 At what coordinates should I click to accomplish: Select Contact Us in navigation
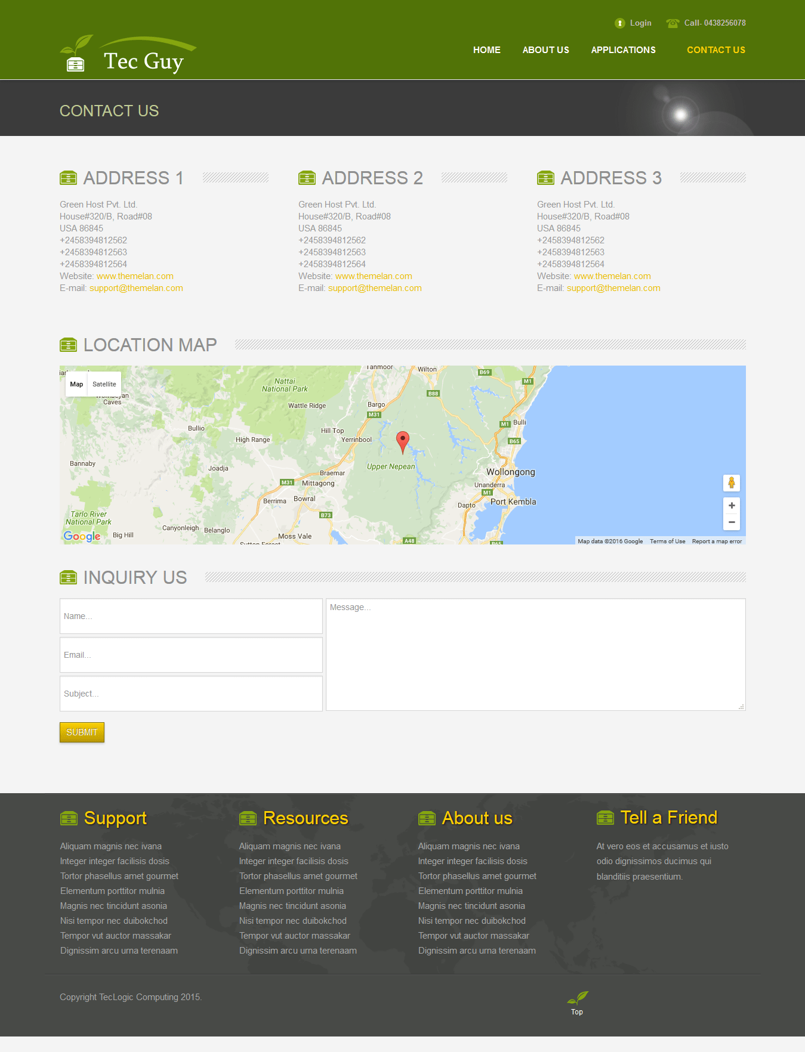(x=716, y=50)
